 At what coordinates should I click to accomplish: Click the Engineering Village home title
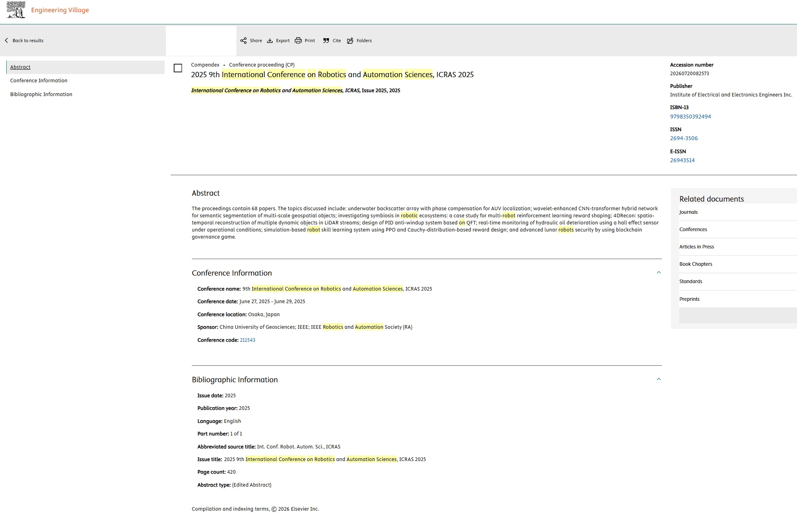click(x=60, y=10)
